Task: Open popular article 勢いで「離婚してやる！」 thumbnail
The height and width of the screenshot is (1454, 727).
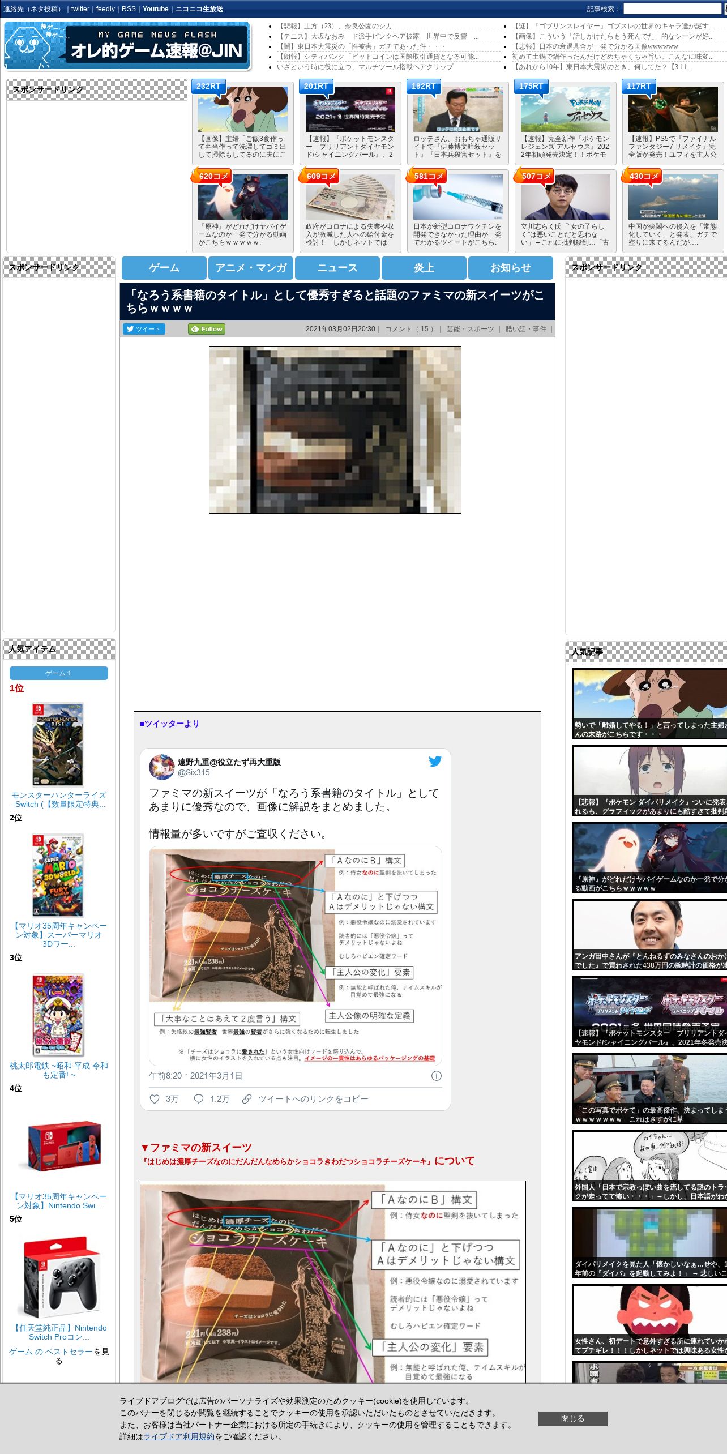Action: (x=649, y=704)
